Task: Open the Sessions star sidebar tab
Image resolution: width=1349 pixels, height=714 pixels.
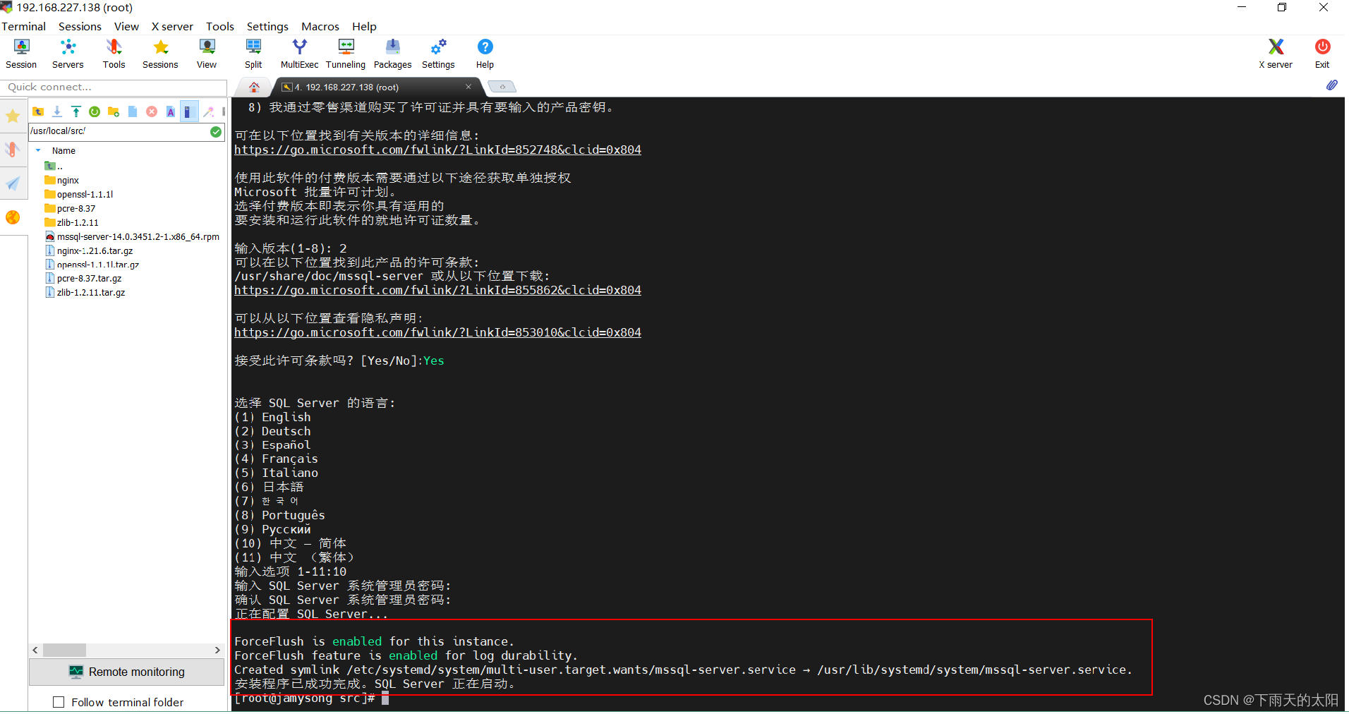Action: tap(13, 116)
